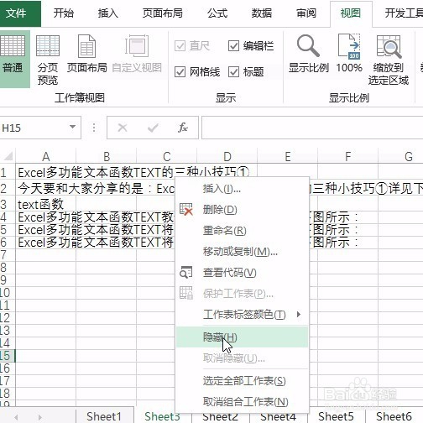The height and width of the screenshot is (423, 423).
Task: Switch to the Sheet6 tab
Action: (394, 417)
